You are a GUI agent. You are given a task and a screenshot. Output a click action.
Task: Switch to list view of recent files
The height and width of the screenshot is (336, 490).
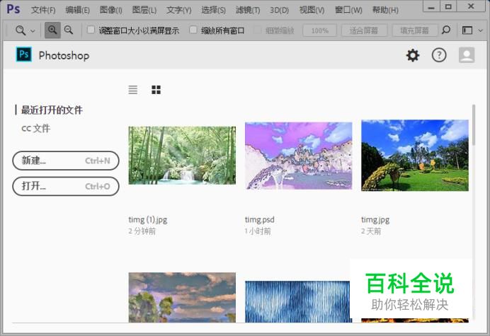click(x=133, y=90)
